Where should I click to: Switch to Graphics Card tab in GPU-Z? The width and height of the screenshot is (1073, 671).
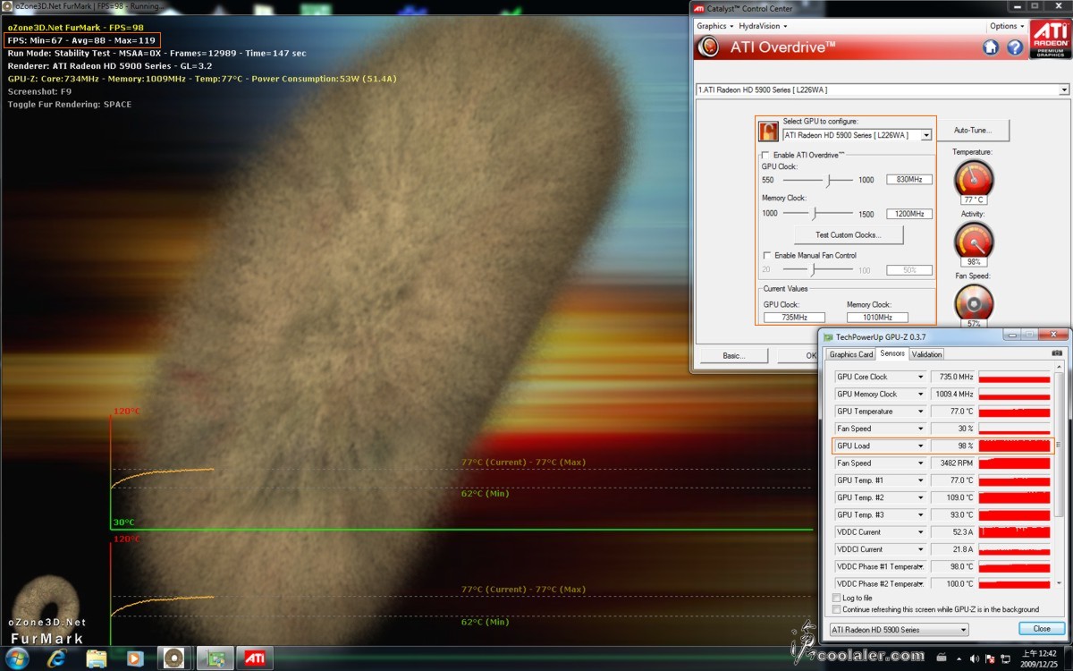[851, 354]
